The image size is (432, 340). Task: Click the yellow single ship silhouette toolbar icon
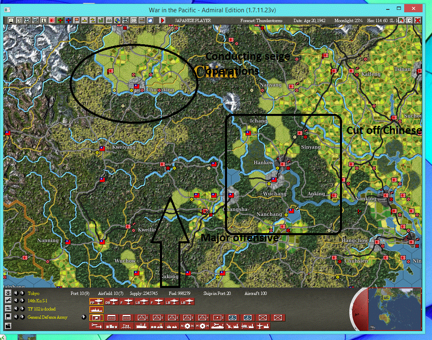pyautogui.click(x=85, y=20)
